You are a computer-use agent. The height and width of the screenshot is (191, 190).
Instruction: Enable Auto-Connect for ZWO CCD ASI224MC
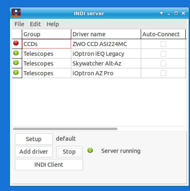(163, 44)
